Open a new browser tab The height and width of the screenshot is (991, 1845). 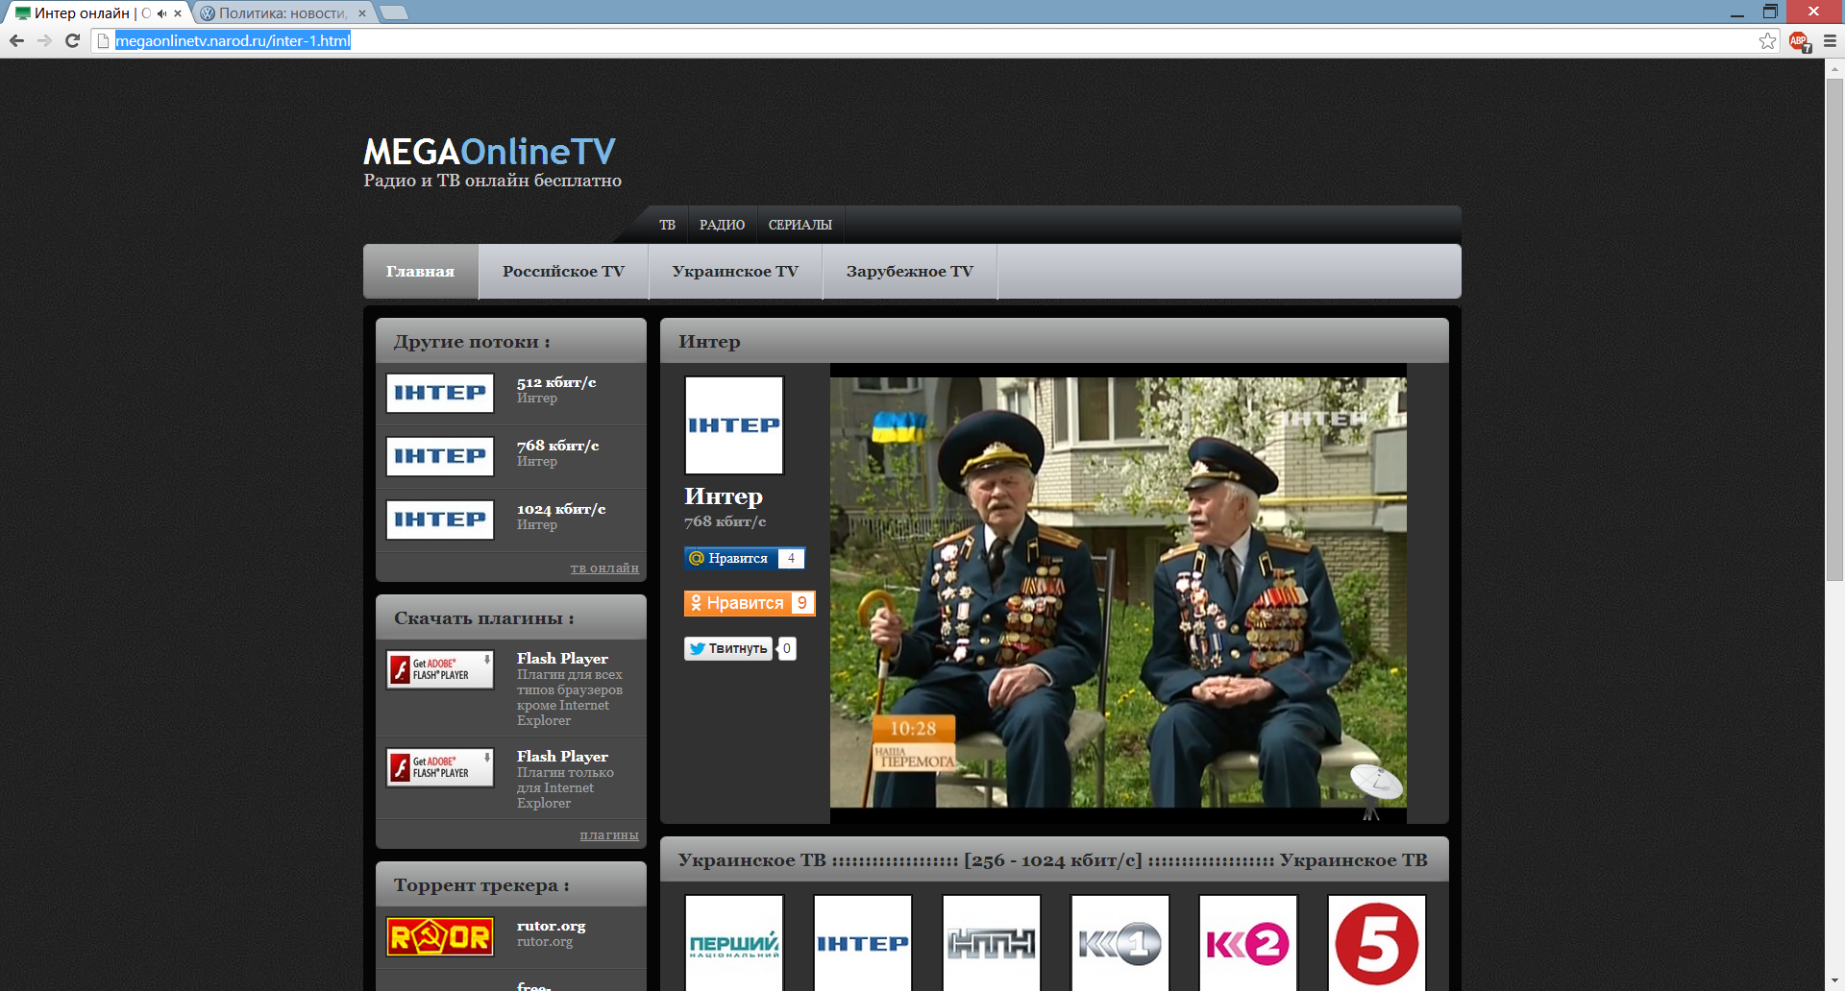[x=394, y=12]
